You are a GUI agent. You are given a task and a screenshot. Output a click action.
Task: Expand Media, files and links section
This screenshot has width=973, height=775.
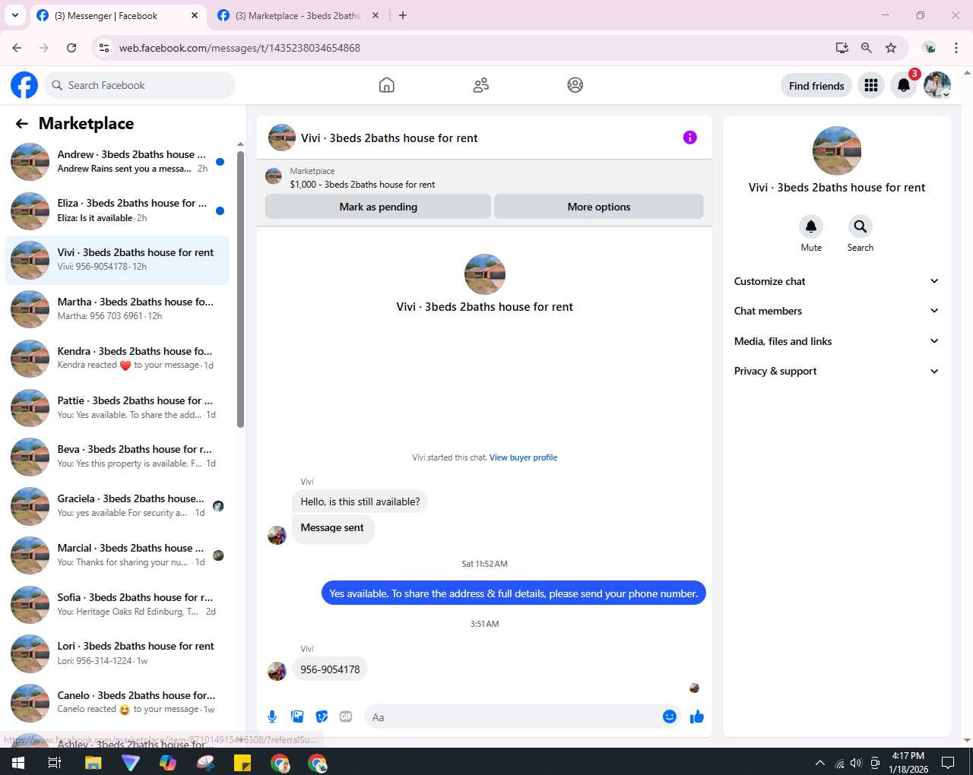836,341
